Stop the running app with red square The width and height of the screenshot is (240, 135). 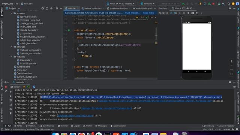213,4
